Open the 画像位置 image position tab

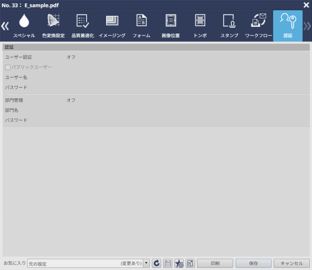(x=171, y=26)
